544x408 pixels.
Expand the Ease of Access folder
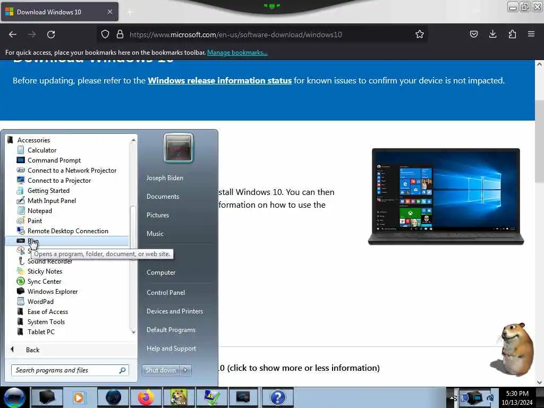(47, 311)
